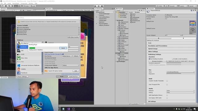Click the Add Open Scenes button
Image resolution: width=198 pixels, height=111 pixels.
click(73, 37)
